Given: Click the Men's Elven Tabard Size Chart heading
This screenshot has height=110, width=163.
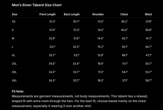Looking at the screenshot, I should [37, 5].
